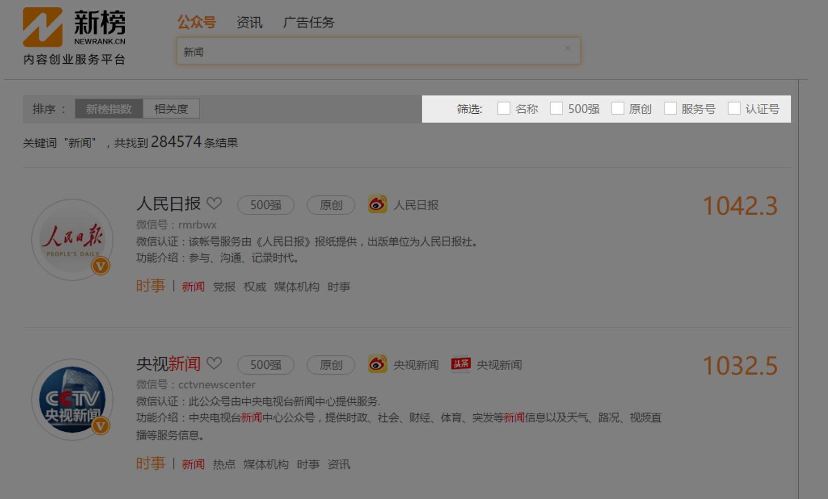Viewport: 828px width, 499px height.
Task: Click the Newrank logo icon
Action: pyautogui.click(x=42, y=27)
